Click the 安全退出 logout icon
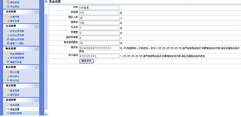241x117 pixels. click(x=8, y=6)
